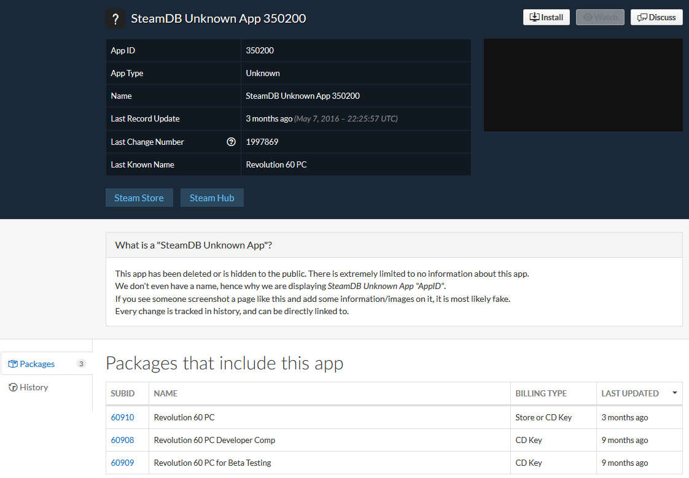Select last change number 1997869
Screen dimensions: 689x478
262,142
